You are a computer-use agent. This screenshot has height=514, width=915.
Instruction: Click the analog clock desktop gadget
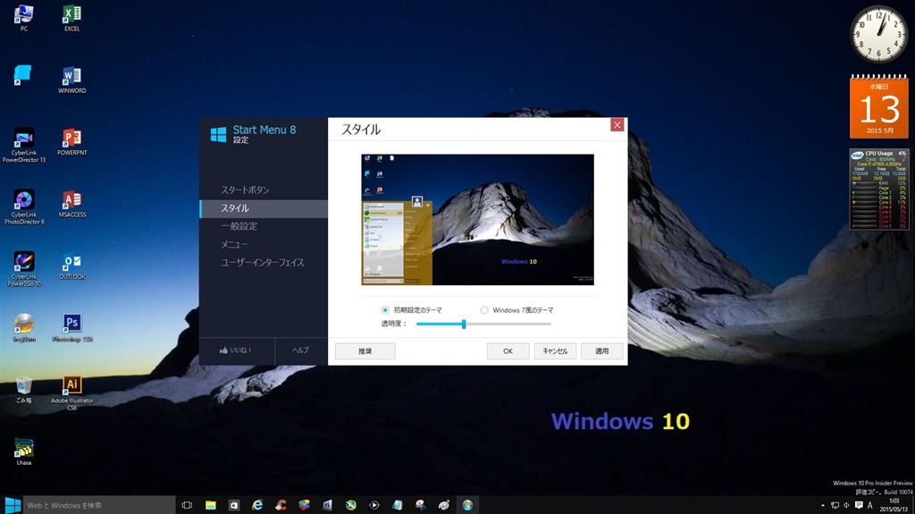coord(878,34)
